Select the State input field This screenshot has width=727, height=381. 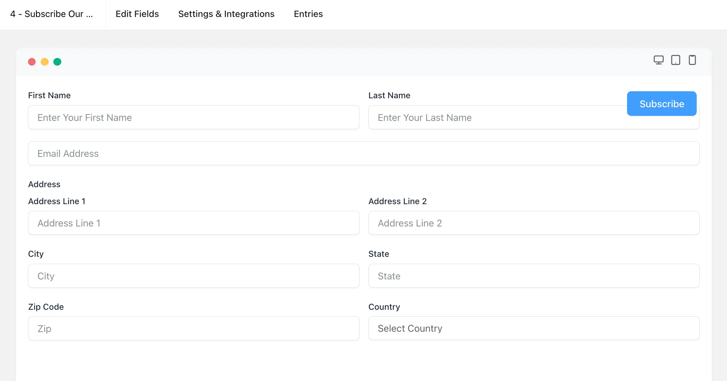point(534,276)
